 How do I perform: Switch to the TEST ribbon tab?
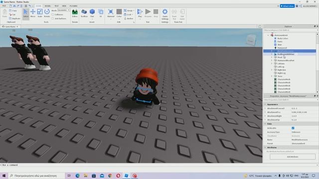click(x=56, y=6)
